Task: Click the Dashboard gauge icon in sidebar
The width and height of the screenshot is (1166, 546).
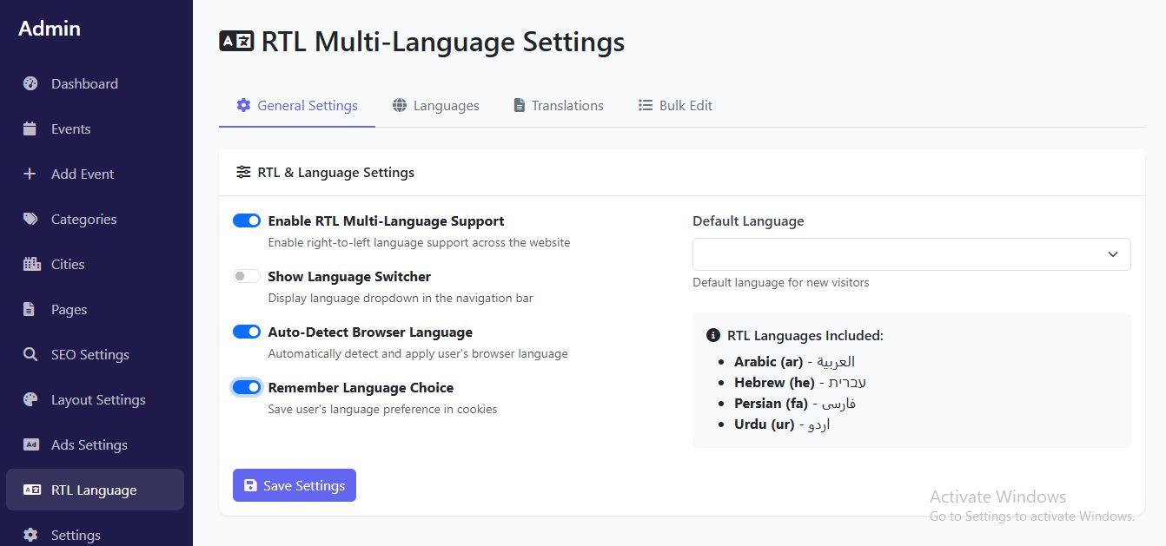Action: [30, 84]
